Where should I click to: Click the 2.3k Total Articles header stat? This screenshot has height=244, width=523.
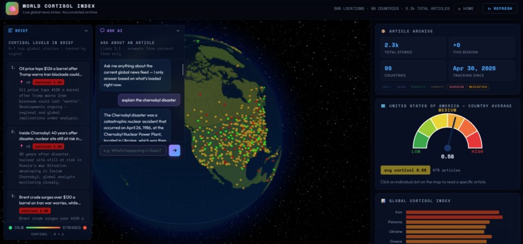[x=427, y=8]
